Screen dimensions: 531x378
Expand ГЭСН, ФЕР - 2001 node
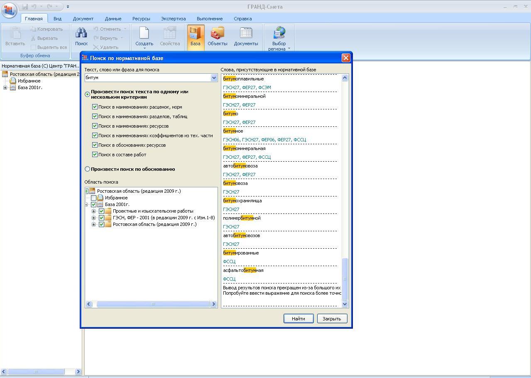[93, 218]
